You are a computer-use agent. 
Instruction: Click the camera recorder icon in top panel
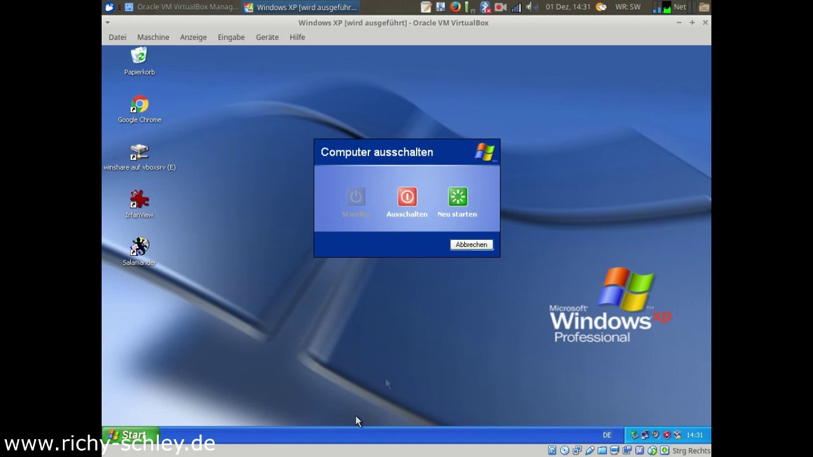tap(501, 7)
